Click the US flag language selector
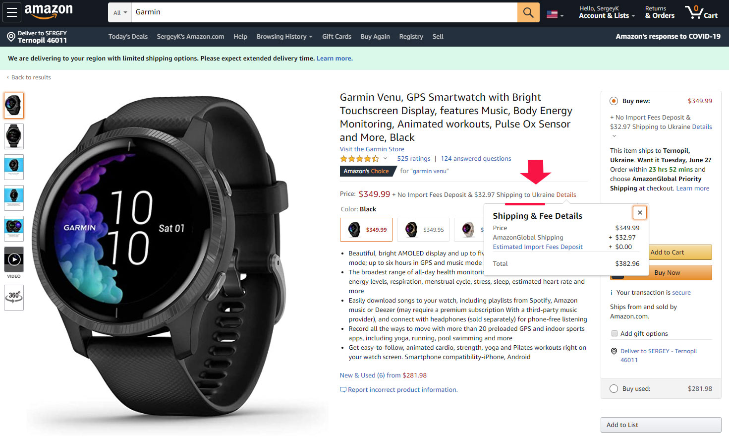 (555, 15)
